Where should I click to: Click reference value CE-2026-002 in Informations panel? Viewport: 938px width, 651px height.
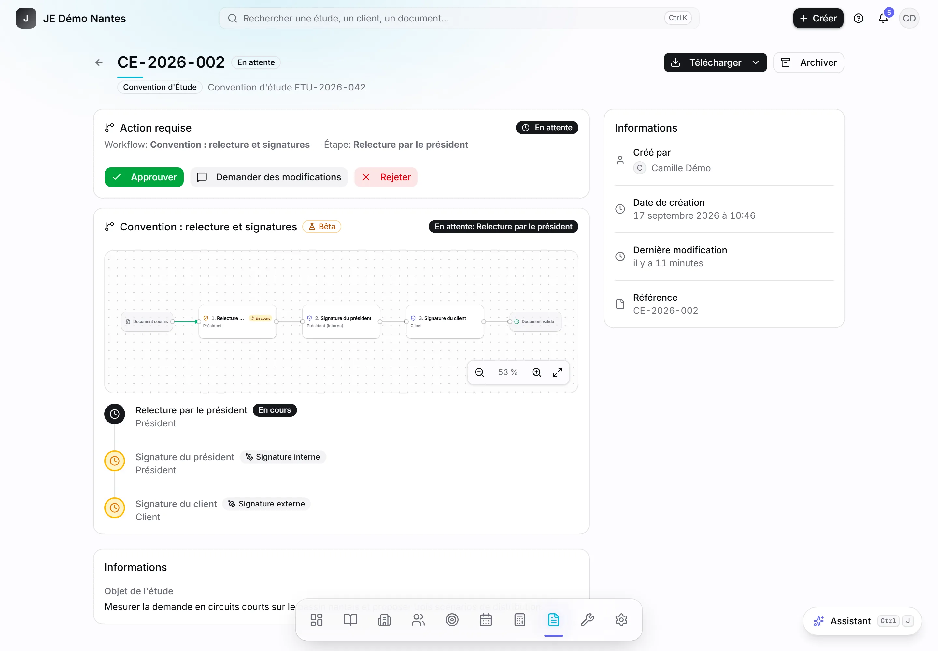tap(665, 311)
